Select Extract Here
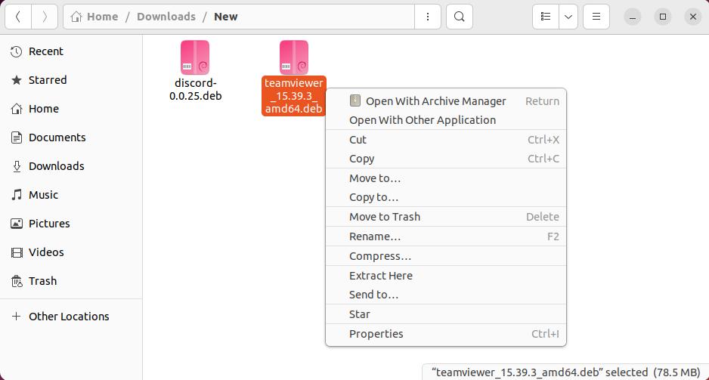Viewport: 709px width, 380px height. 446,276
